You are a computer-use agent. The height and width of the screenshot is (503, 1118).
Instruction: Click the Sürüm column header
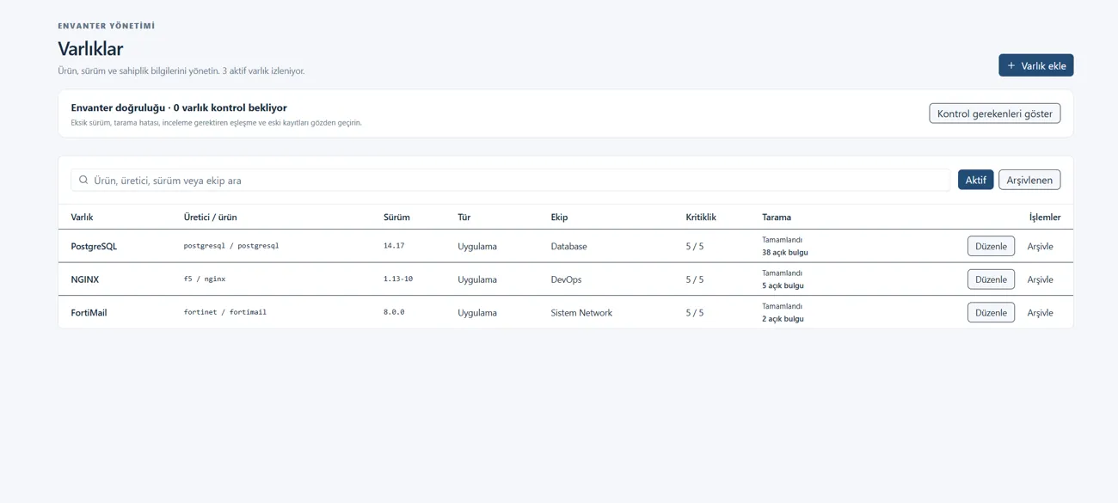pos(396,218)
